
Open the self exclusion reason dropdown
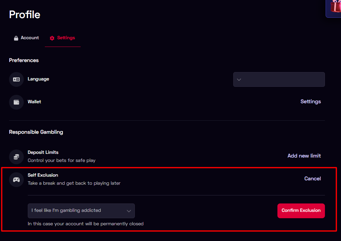coord(81,211)
